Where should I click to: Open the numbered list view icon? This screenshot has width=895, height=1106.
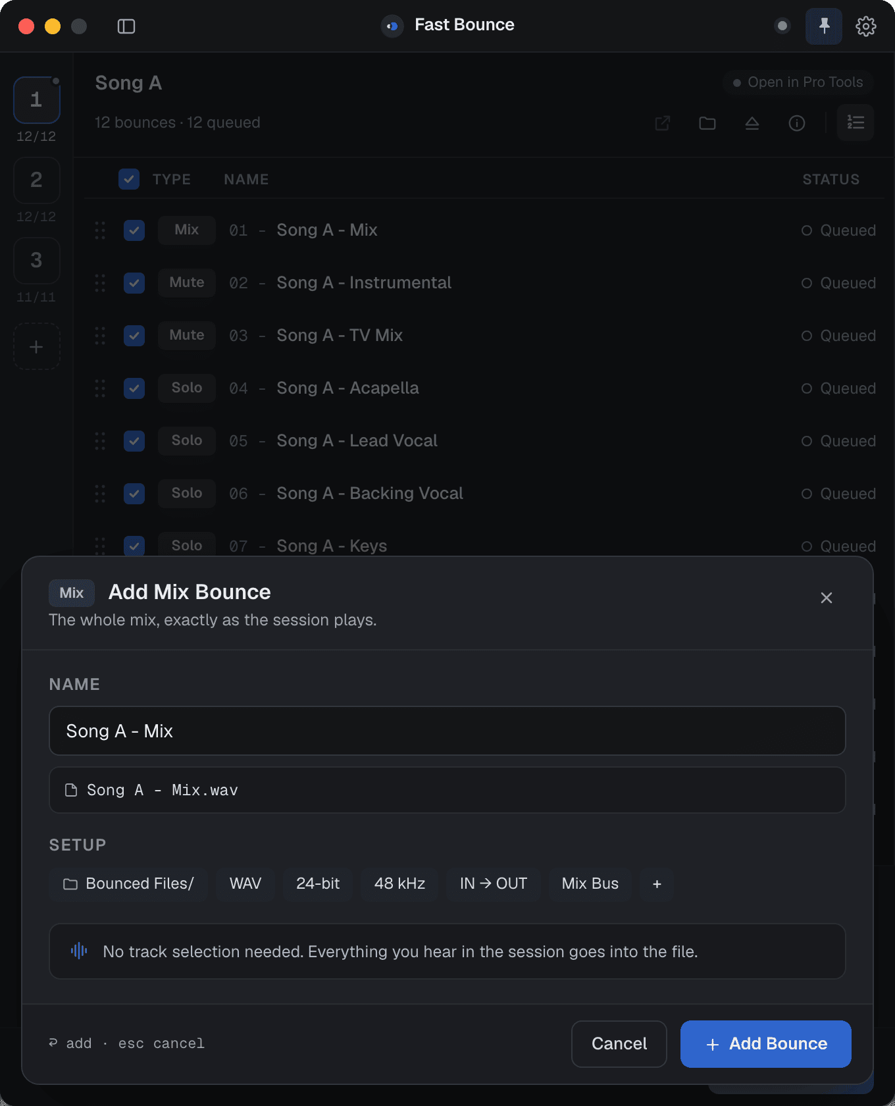coord(856,122)
